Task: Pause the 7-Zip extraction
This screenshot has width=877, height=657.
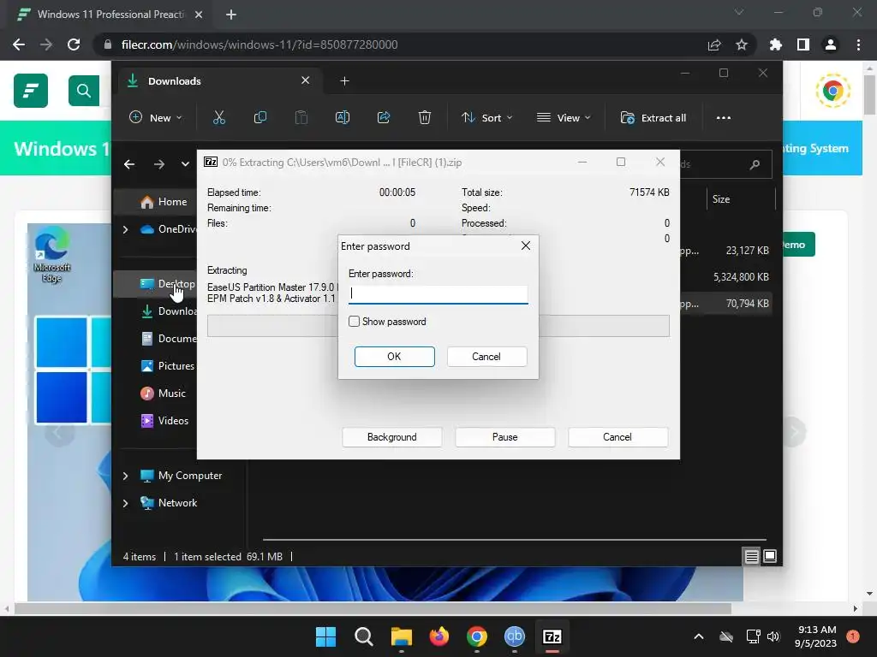Action: [x=504, y=437]
